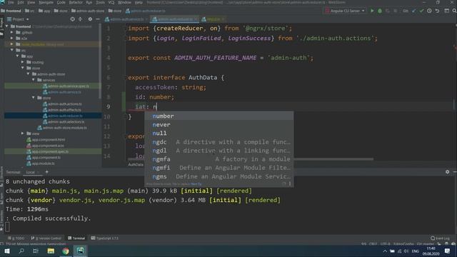Open the Windows Start menu
The width and height of the screenshot is (457, 257).
pos(7,251)
